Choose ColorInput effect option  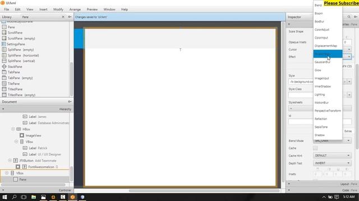328,37
